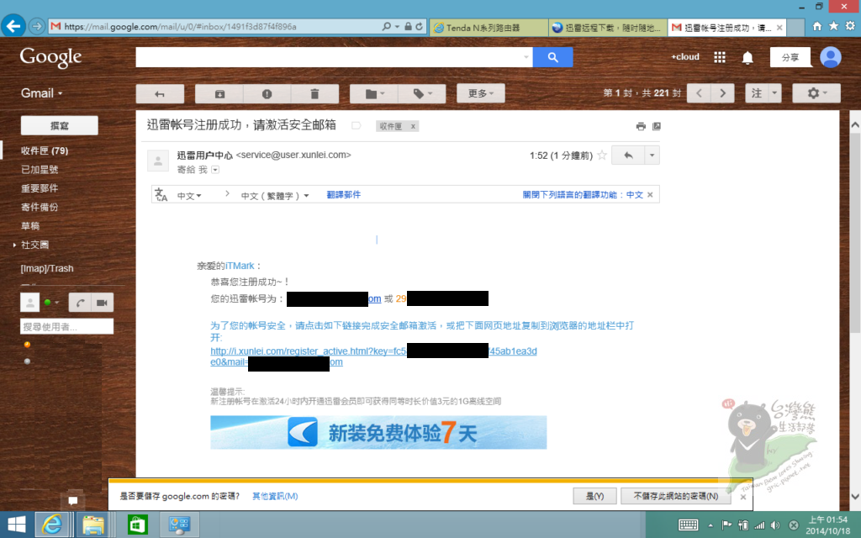Click the 分享 share button
Viewport: 861px width, 538px height.
[790, 57]
